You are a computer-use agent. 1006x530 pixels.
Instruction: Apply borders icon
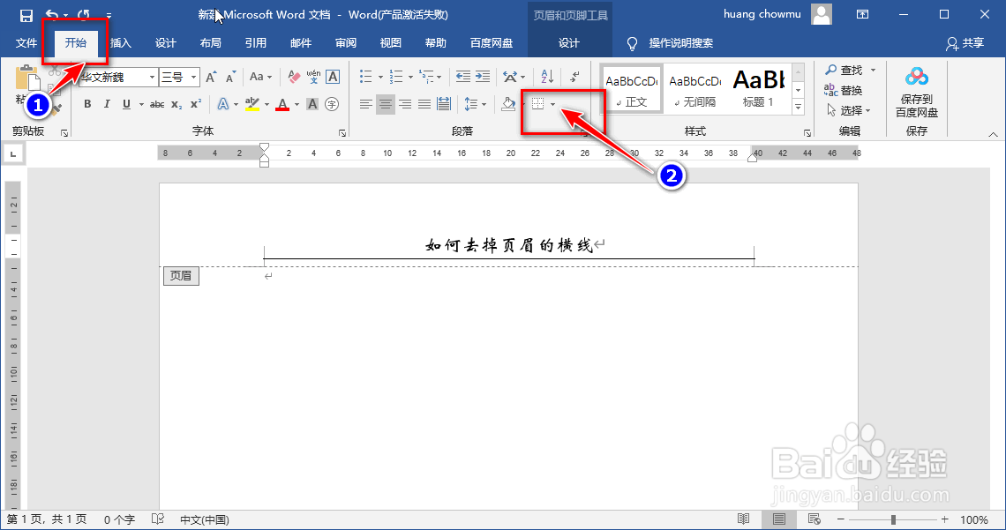click(x=538, y=104)
